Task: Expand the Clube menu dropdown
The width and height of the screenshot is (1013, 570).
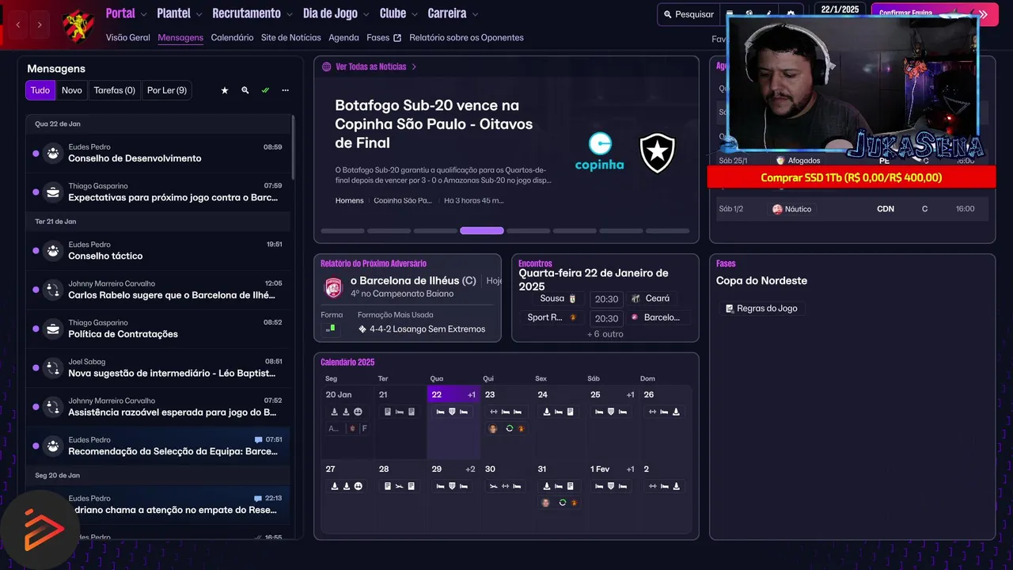Action: coord(398,13)
